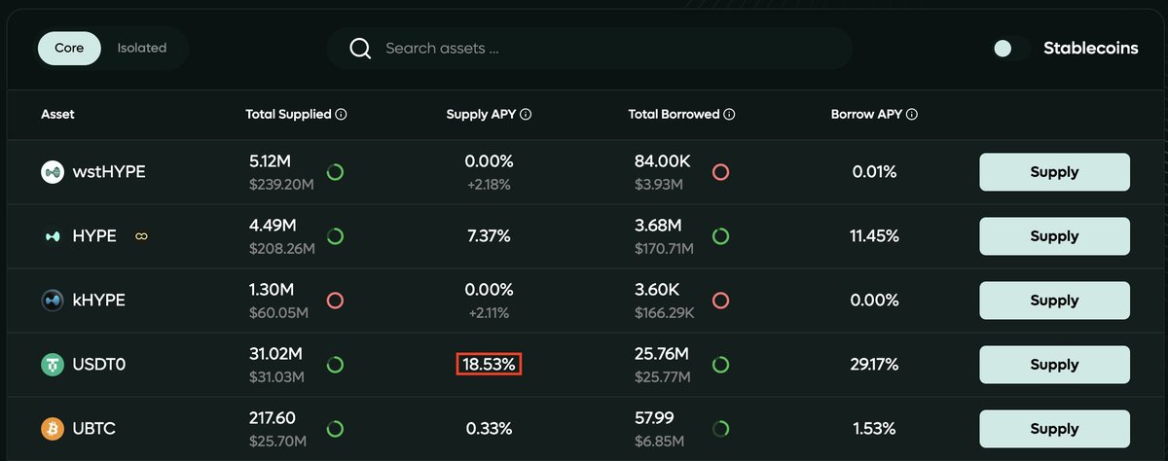Select the UBTC asset name
The height and width of the screenshot is (461, 1168).
[x=94, y=429]
